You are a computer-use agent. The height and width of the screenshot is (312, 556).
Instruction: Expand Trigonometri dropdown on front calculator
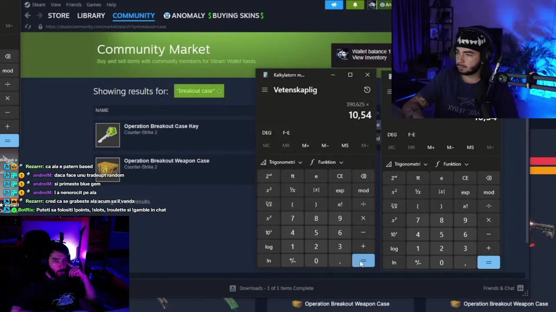click(281, 162)
